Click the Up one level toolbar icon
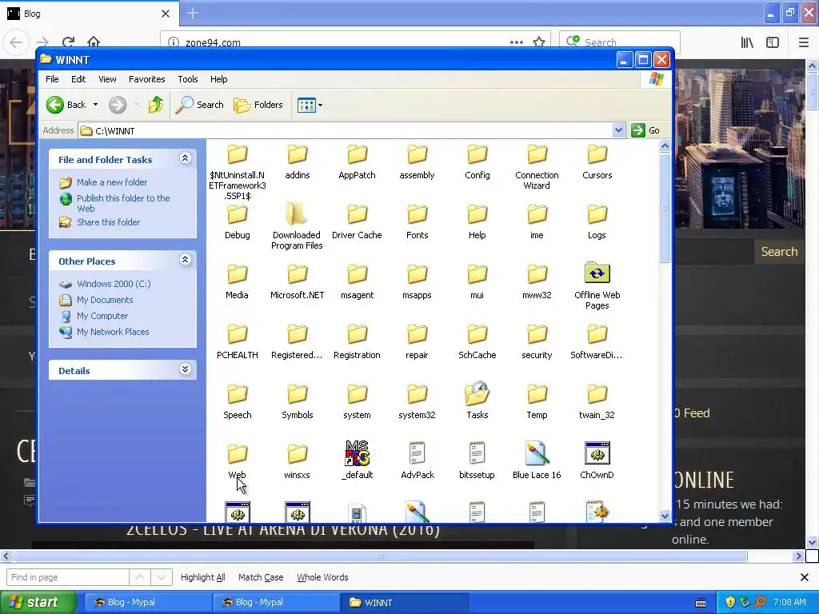Image resolution: width=819 pixels, height=614 pixels. [156, 105]
